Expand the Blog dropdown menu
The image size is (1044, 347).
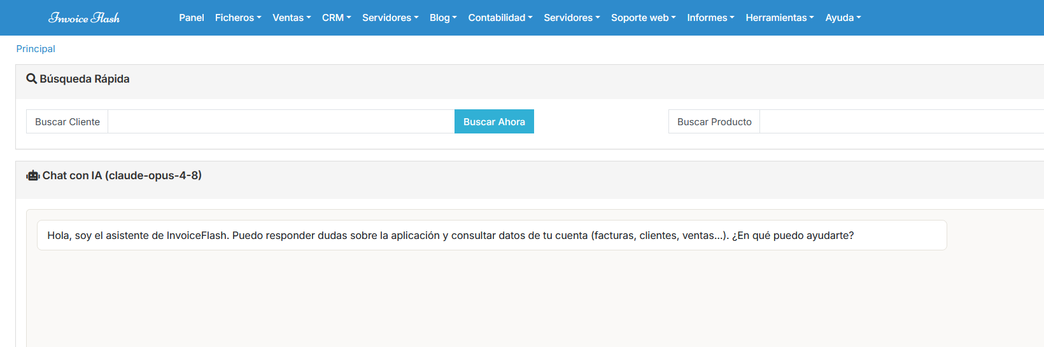tap(443, 18)
